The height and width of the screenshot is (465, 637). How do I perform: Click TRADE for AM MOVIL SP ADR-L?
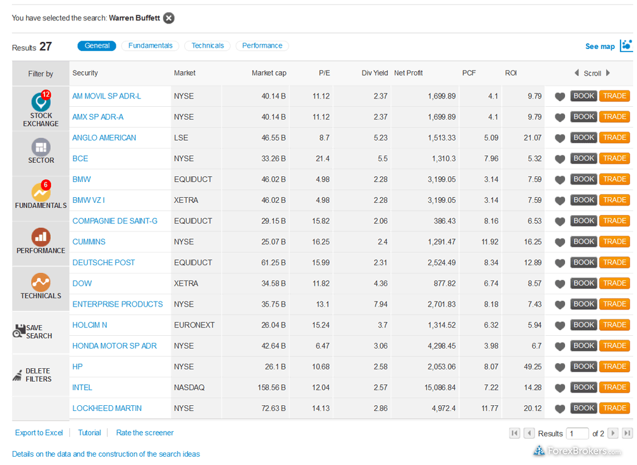615,96
